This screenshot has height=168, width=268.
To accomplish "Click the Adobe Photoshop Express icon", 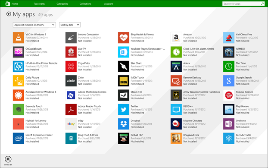I will [x=71, y=95].
